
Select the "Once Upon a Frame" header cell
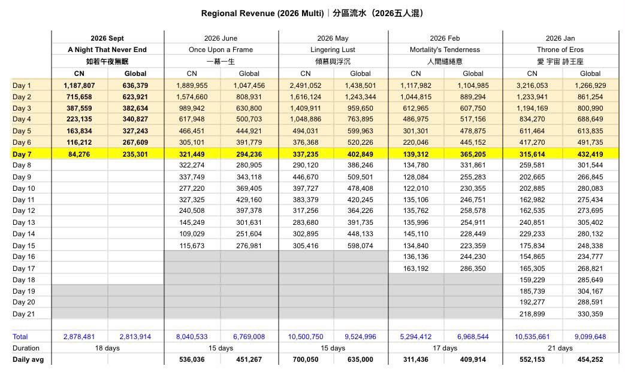coord(221,50)
